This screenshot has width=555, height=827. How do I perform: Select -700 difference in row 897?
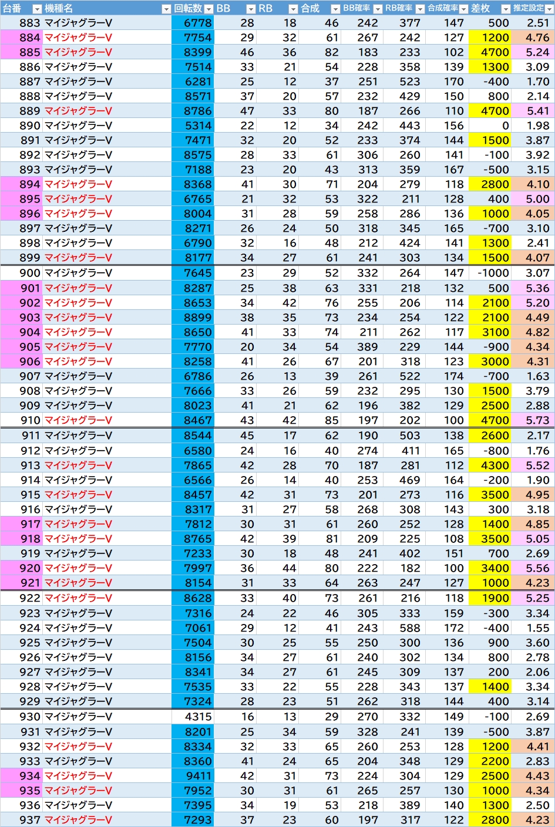pos(490,228)
